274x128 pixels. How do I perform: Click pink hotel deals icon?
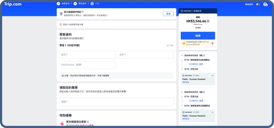tap(62, 124)
